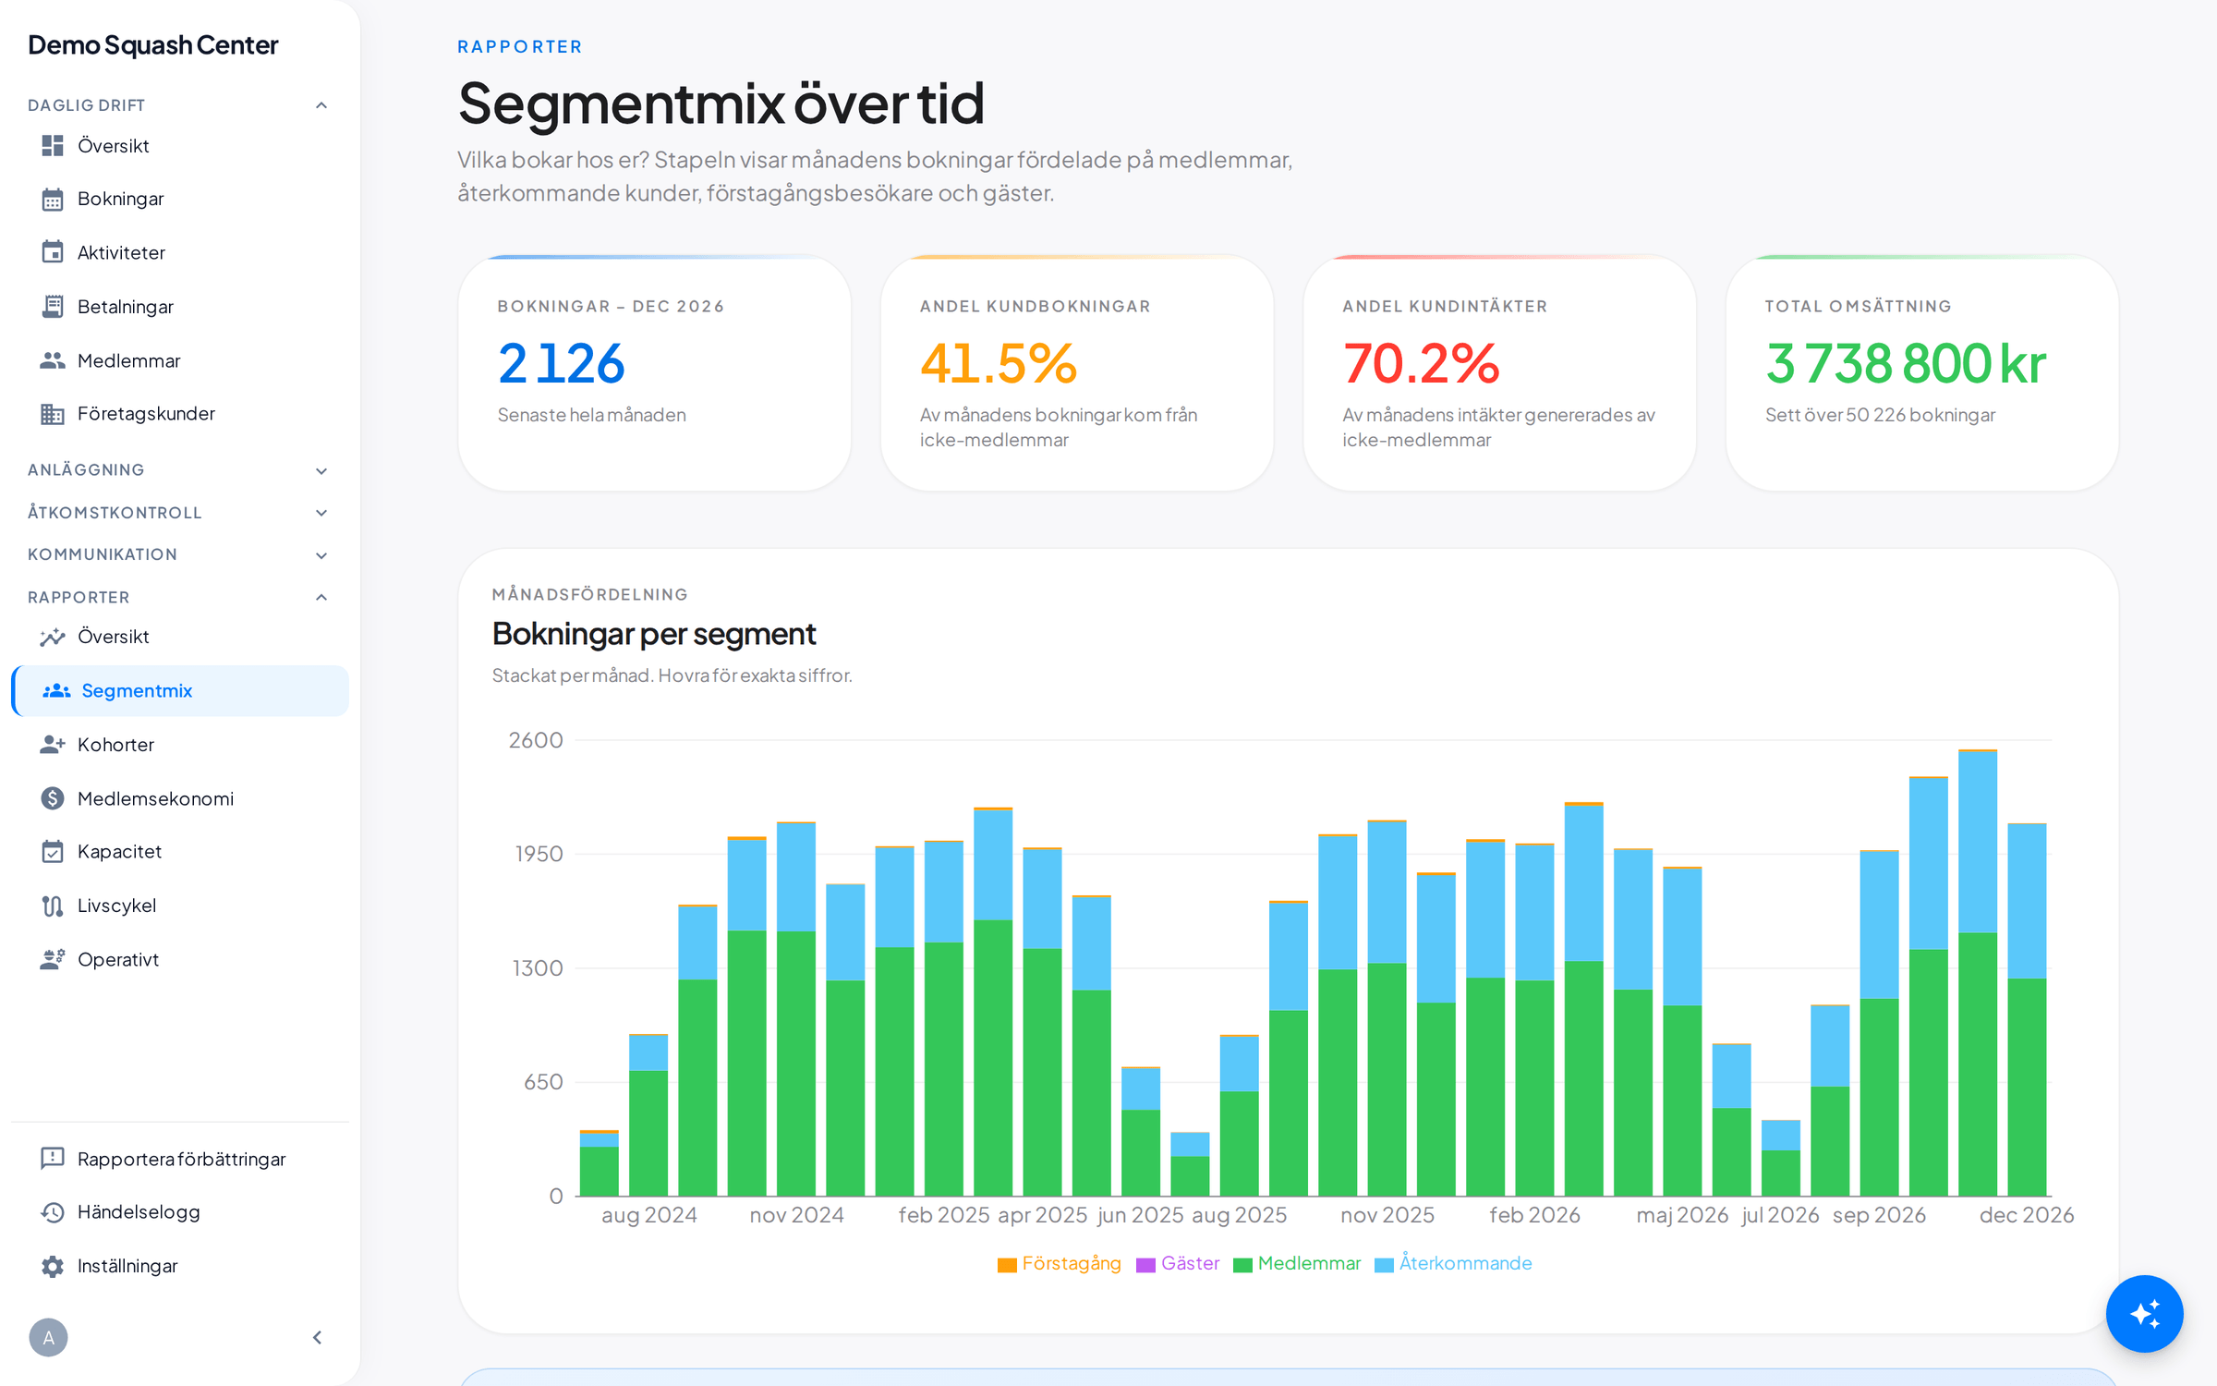This screenshot has width=2217, height=1386.
Task: Open Händelselogg link
Action: pos(180,1212)
